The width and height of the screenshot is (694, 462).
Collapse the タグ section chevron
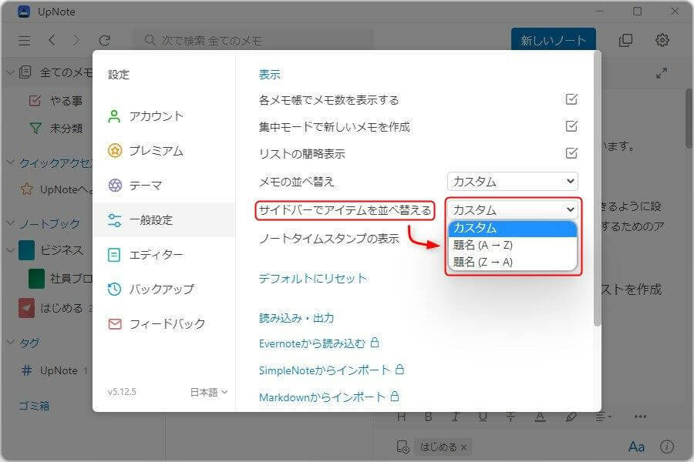point(11,342)
